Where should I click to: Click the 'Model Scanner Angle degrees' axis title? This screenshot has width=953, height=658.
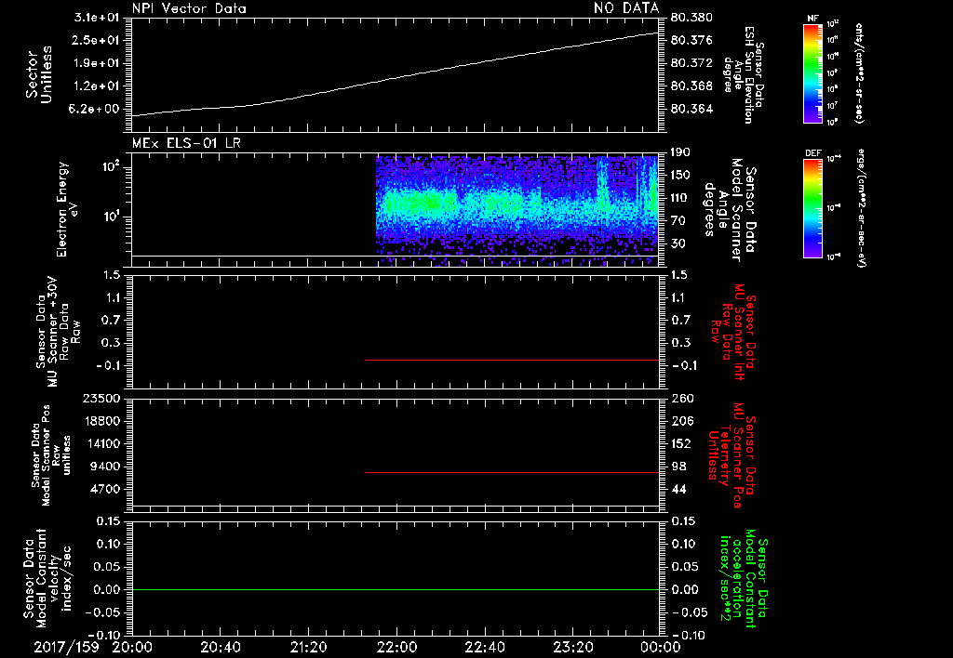tap(732, 210)
